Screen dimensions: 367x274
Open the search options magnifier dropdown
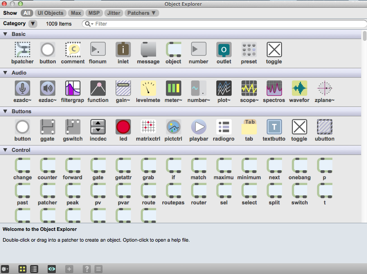coord(89,24)
